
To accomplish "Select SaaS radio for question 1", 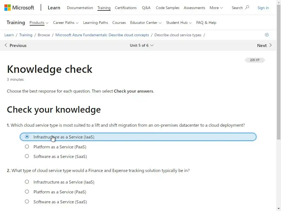I will 27,156.
